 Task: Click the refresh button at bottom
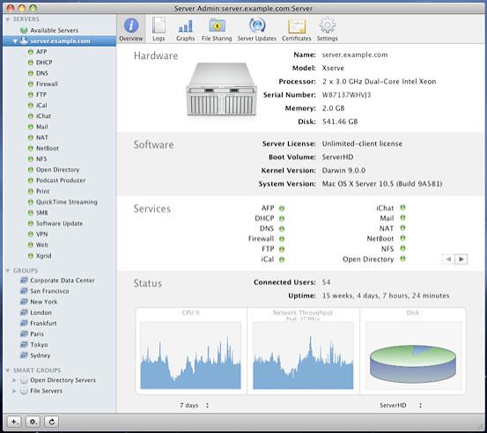51,422
